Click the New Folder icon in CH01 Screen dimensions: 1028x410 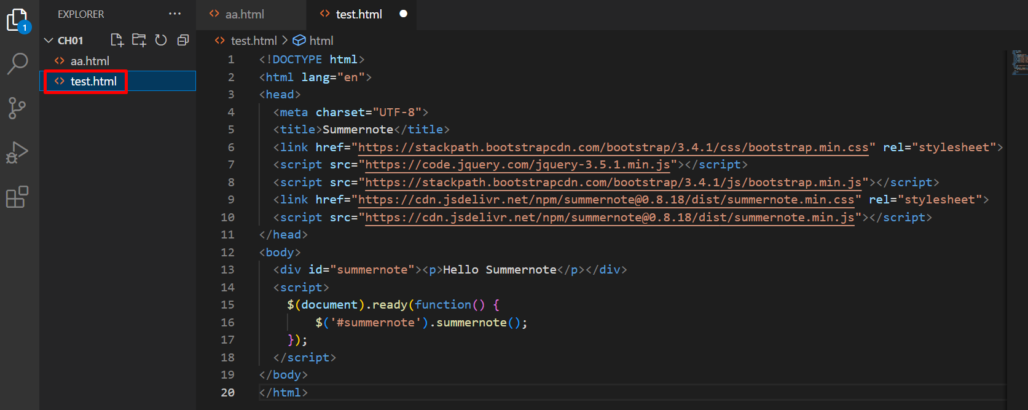coord(139,40)
